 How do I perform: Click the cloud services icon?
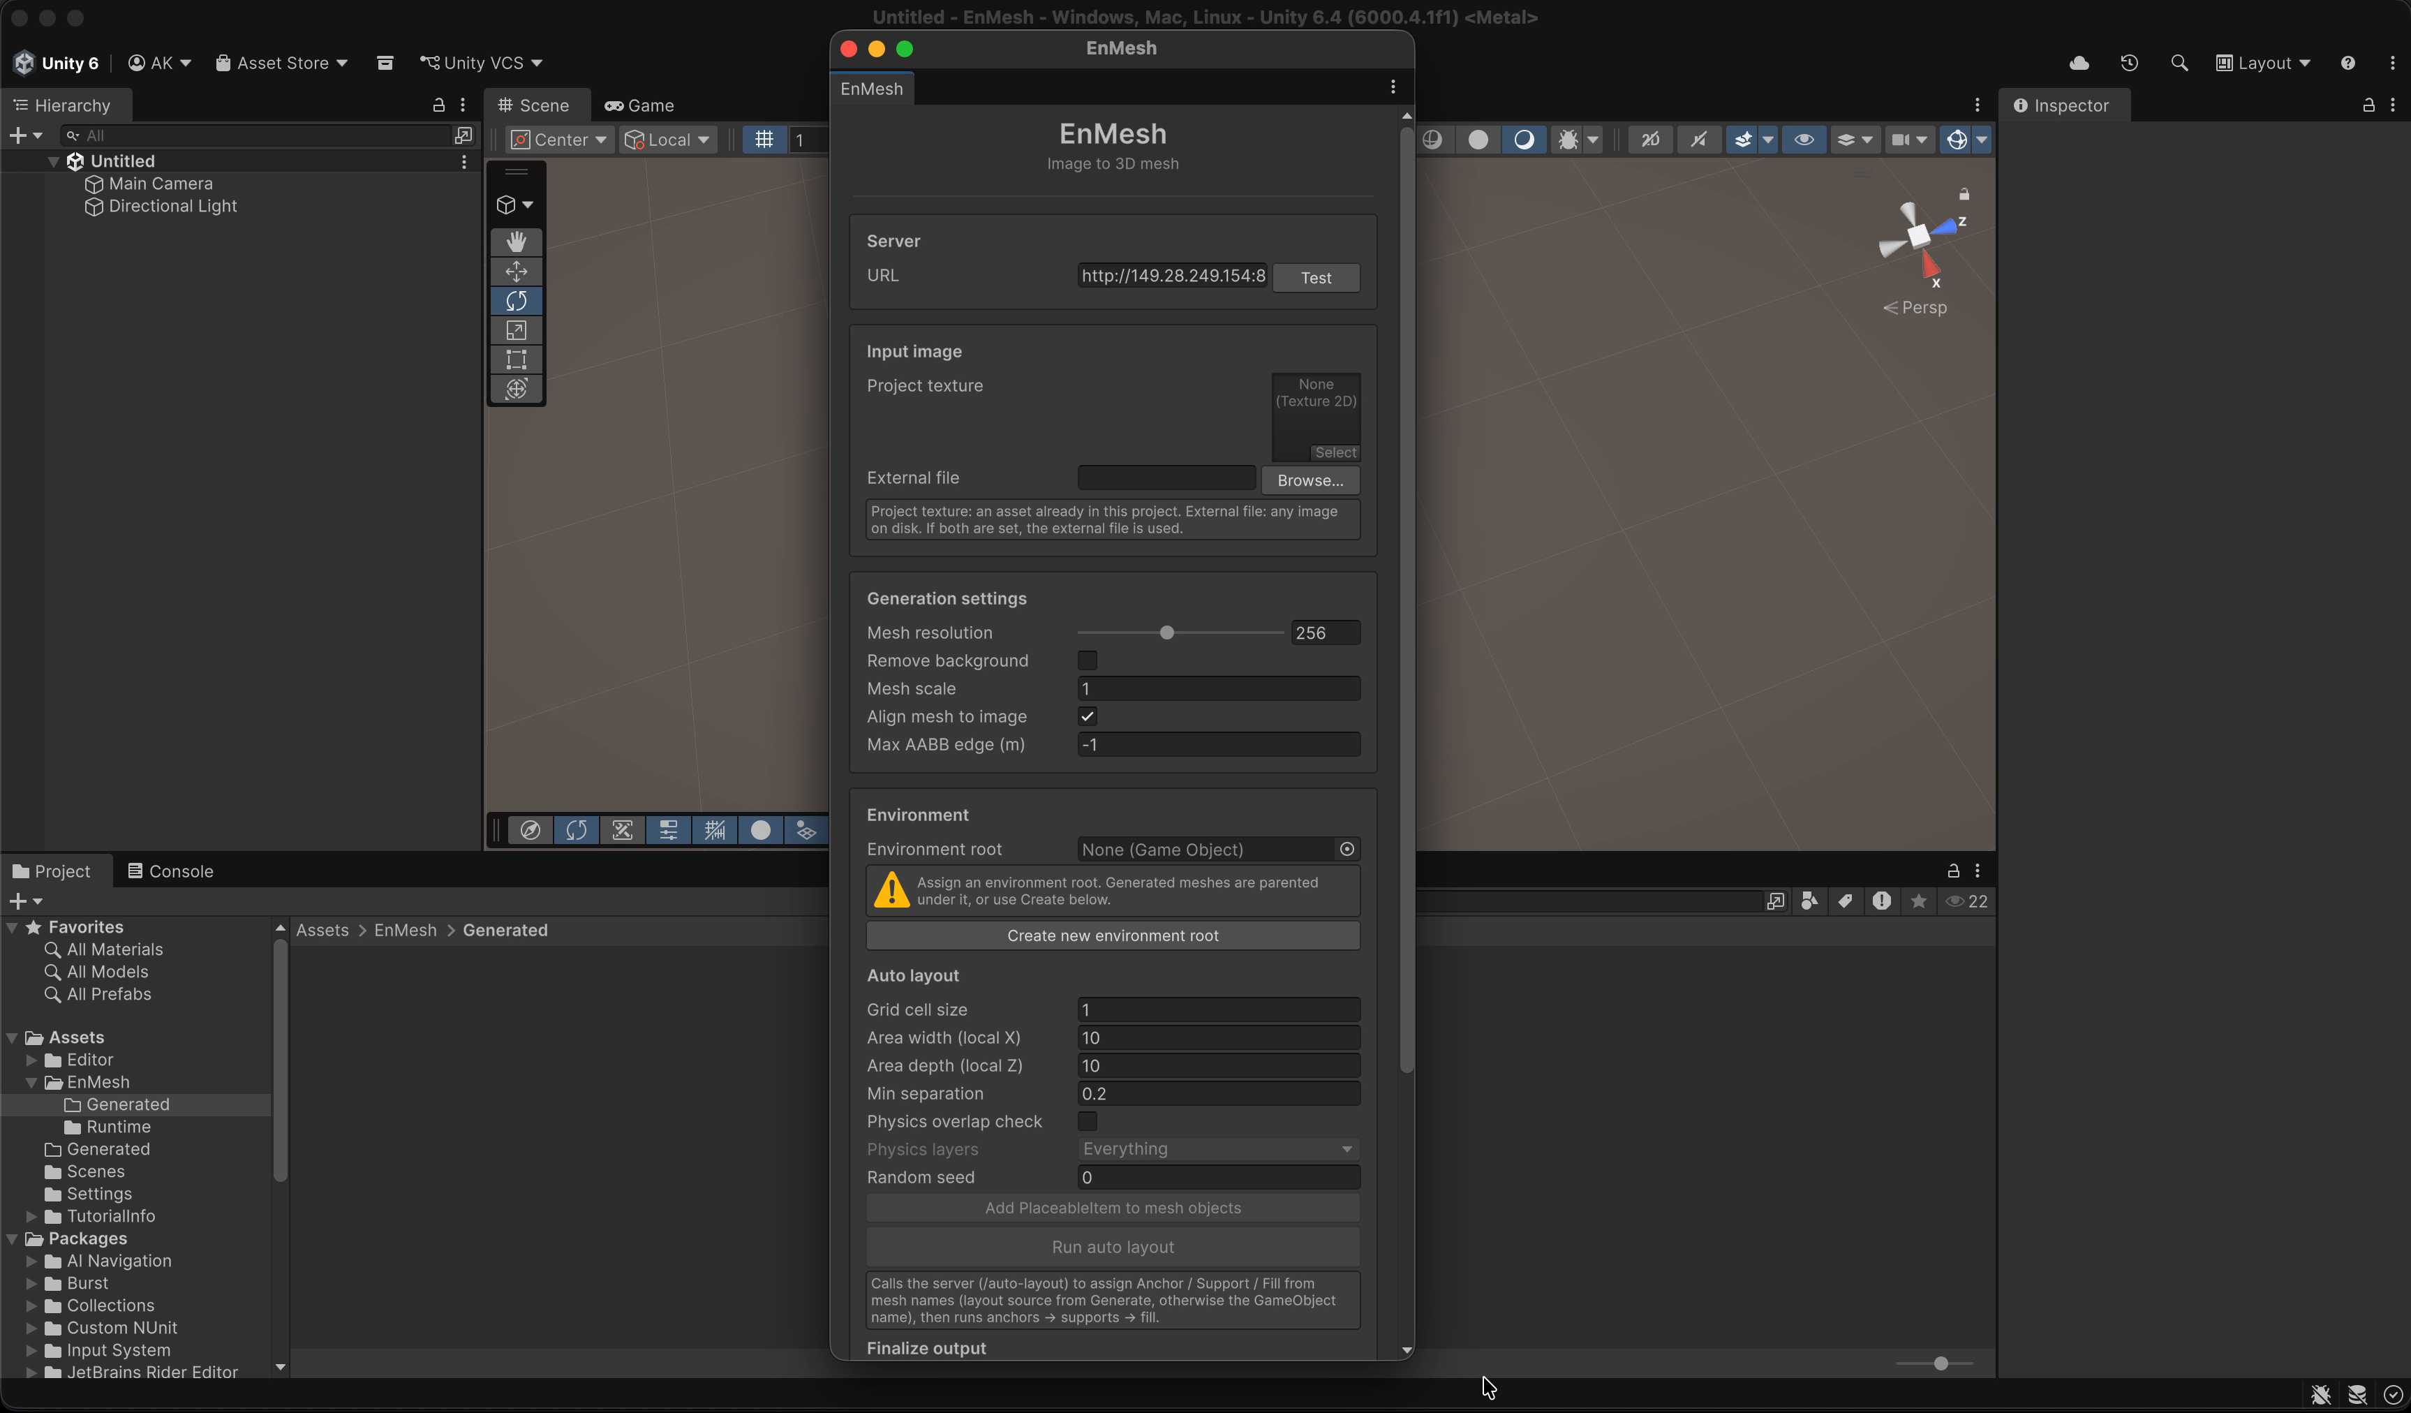2079,63
